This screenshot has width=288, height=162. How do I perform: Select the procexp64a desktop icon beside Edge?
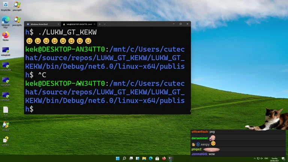coord(17,21)
